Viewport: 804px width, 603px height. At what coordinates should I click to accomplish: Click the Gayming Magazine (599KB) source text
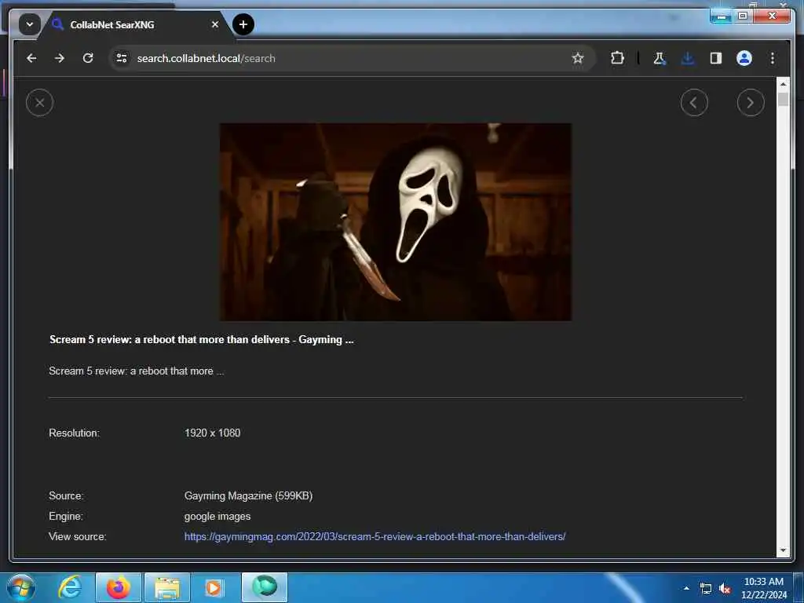pyautogui.click(x=248, y=496)
